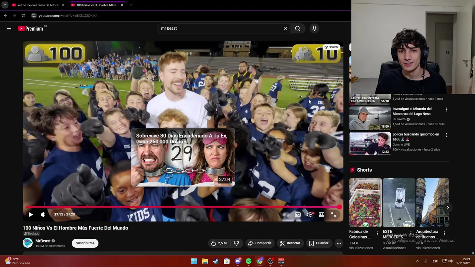Open a new browser tab
This screenshot has height=267, width=475.
pyautogui.click(x=131, y=5)
